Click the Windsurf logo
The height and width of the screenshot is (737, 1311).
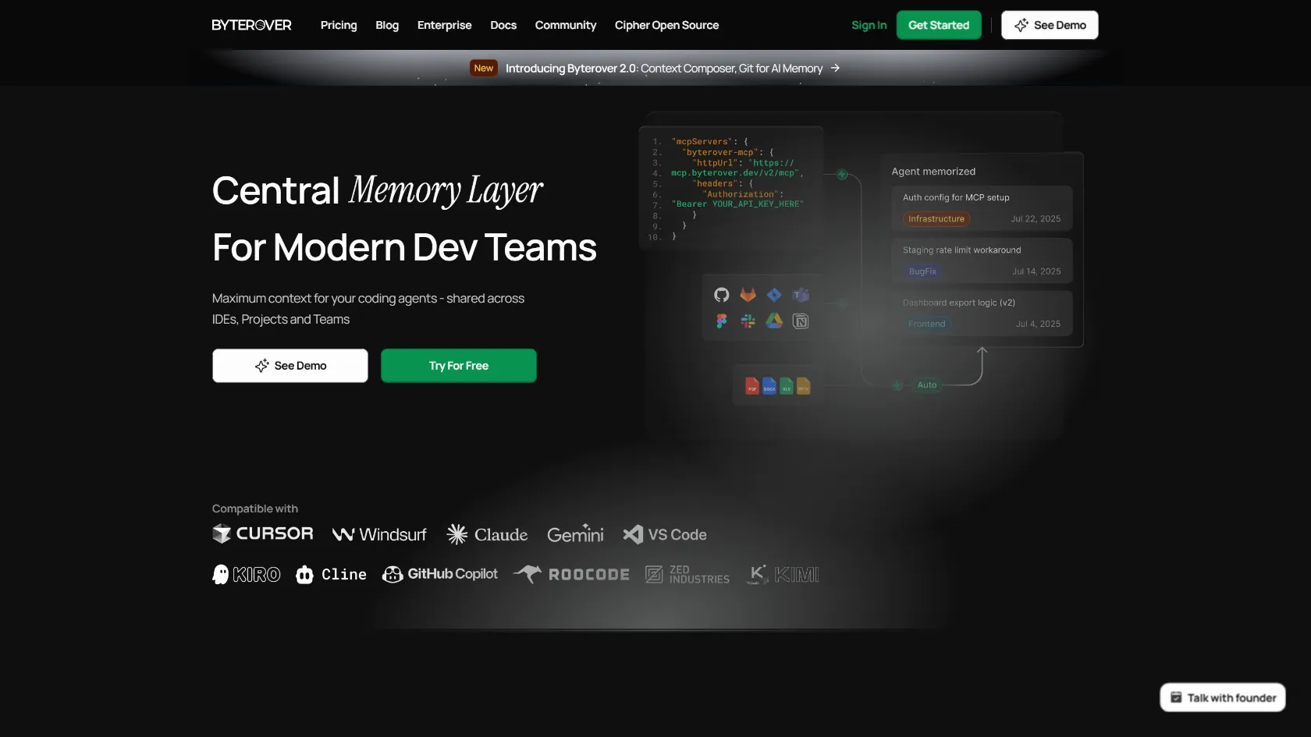(379, 534)
